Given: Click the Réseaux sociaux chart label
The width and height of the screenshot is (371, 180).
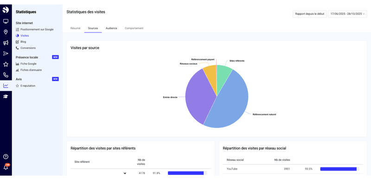Looking at the screenshot, I should 188,64.
